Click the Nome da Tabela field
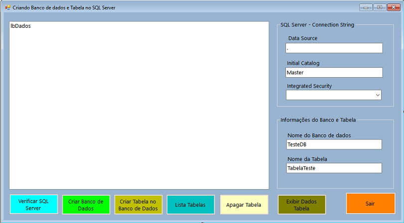Screen dimensions: 404x223 click(x=334, y=168)
